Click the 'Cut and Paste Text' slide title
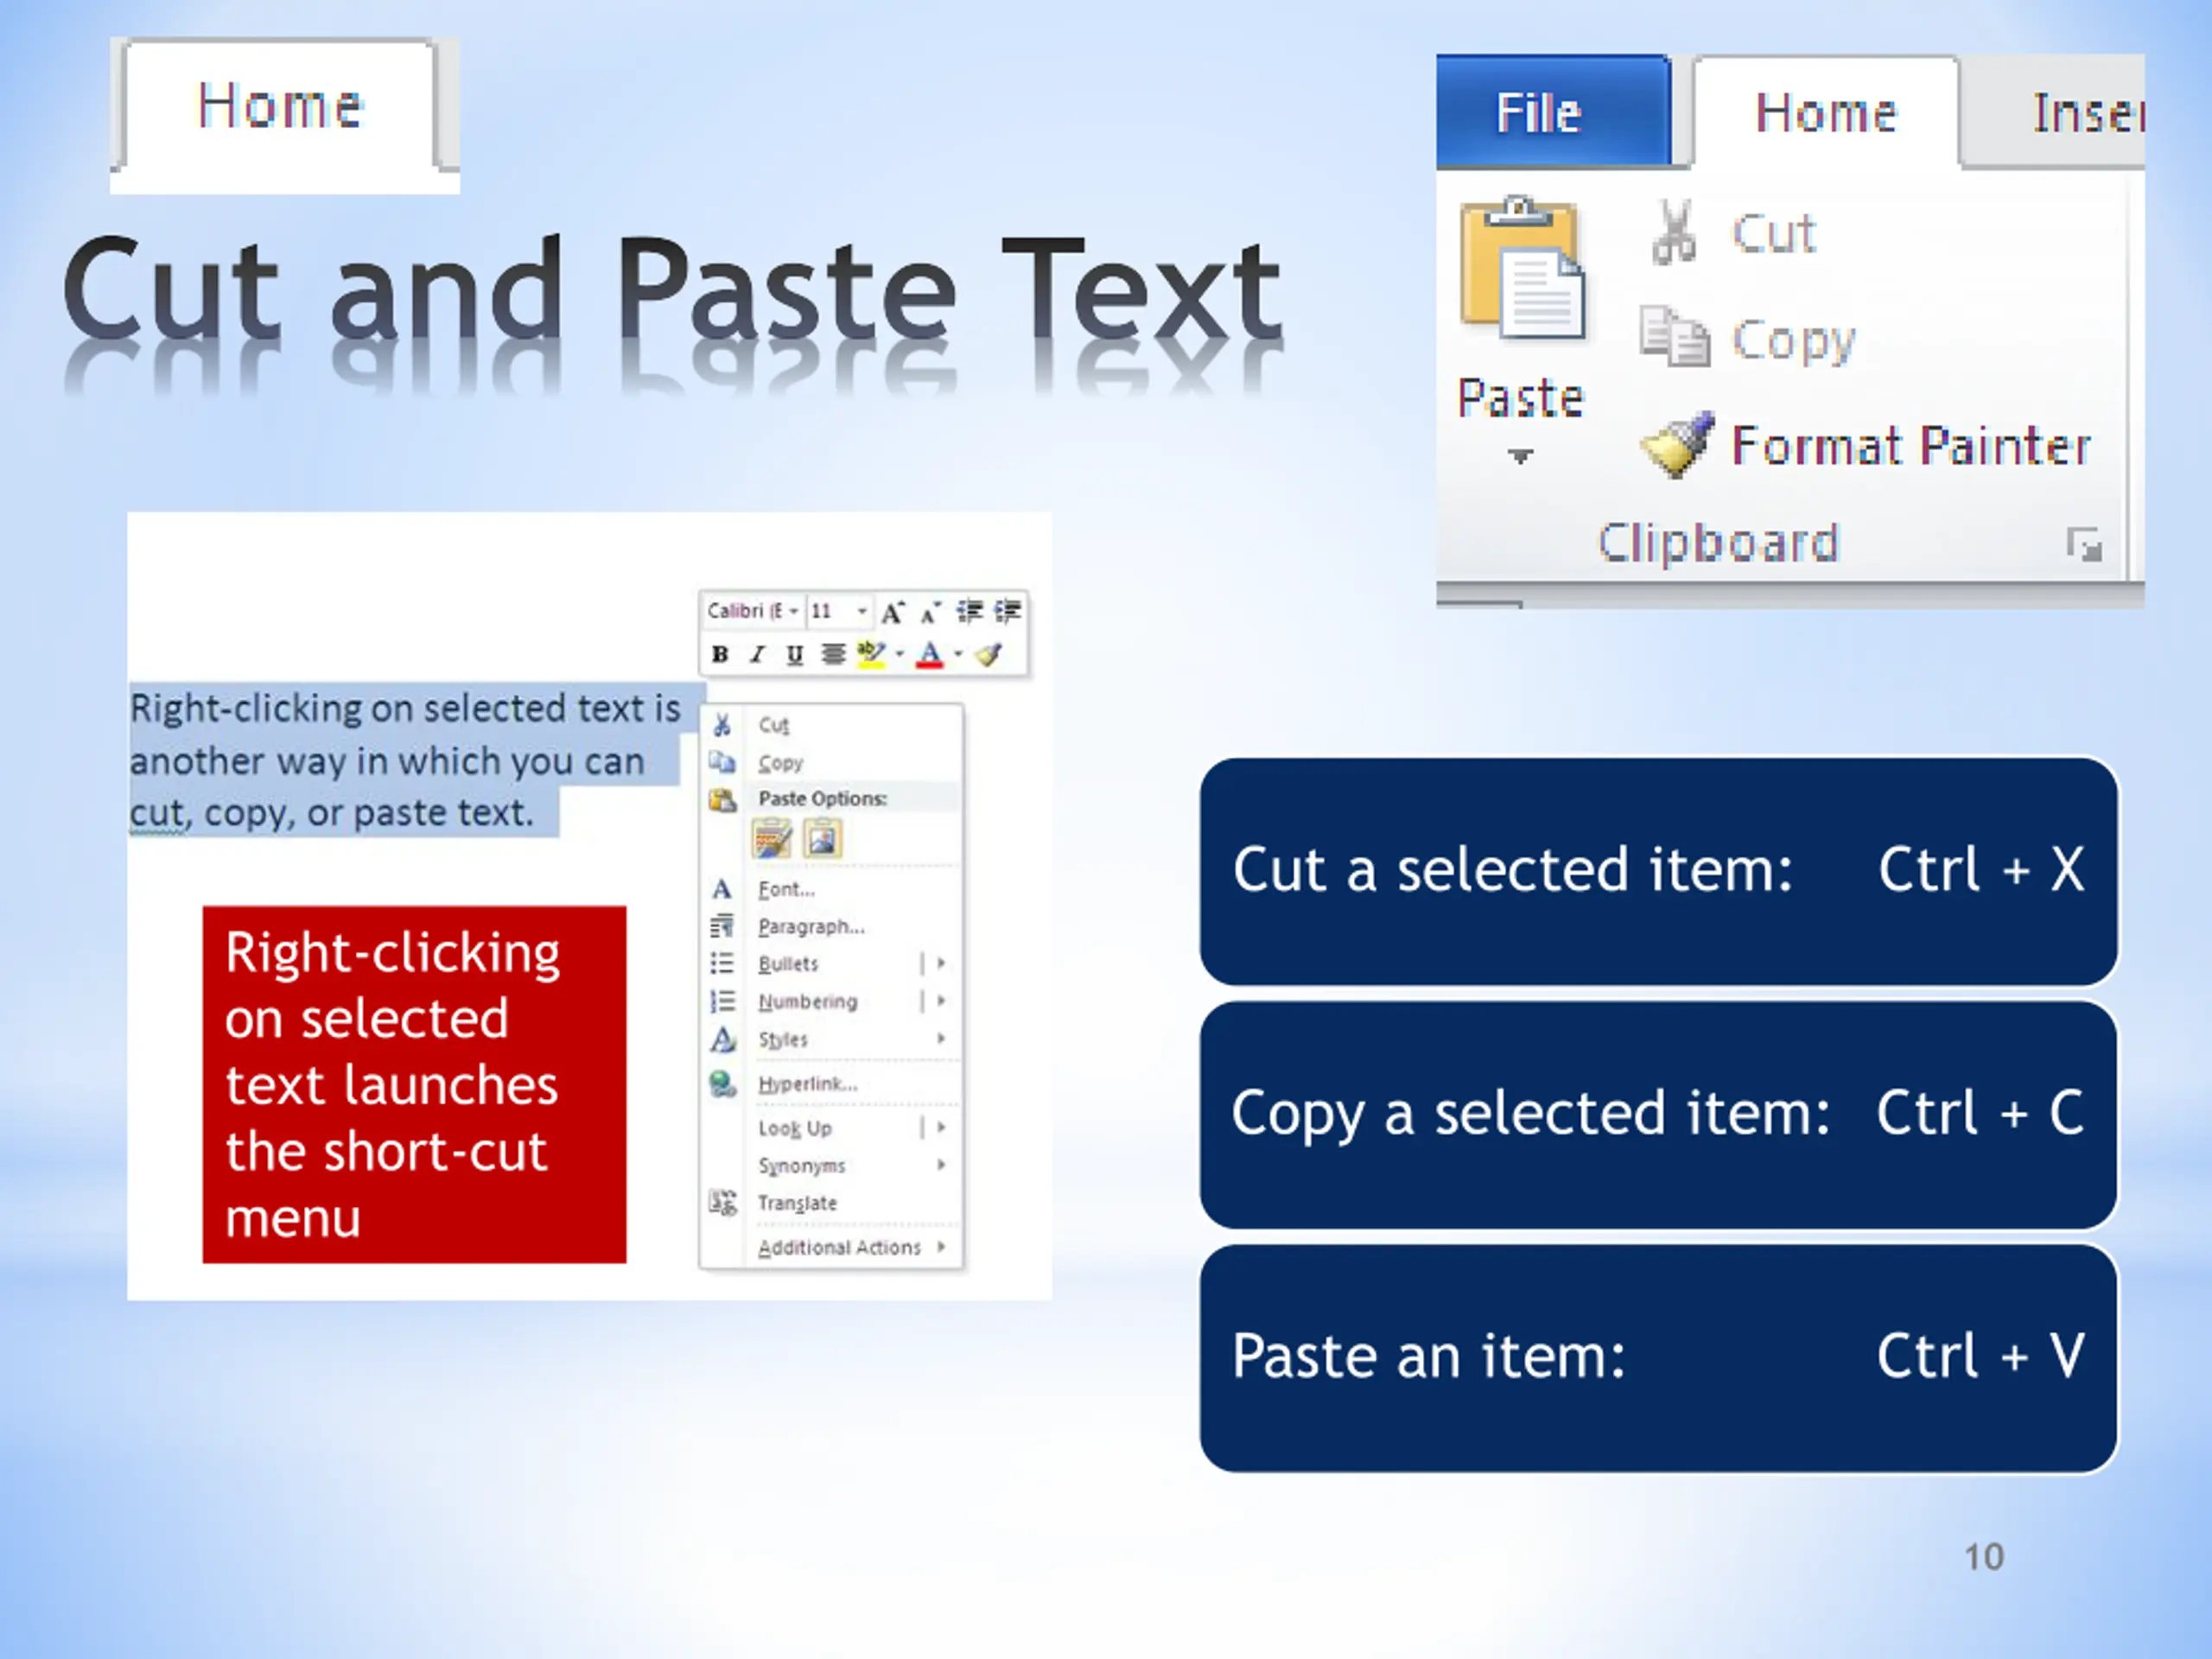 coord(672,290)
